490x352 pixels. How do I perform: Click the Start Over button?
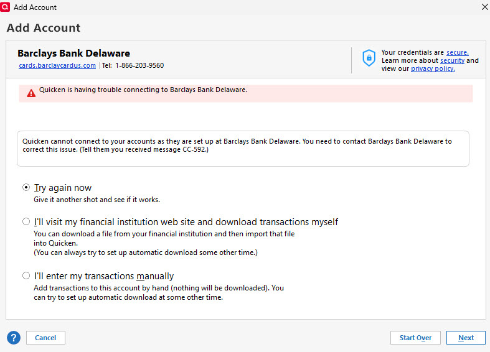pyautogui.click(x=415, y=338)
